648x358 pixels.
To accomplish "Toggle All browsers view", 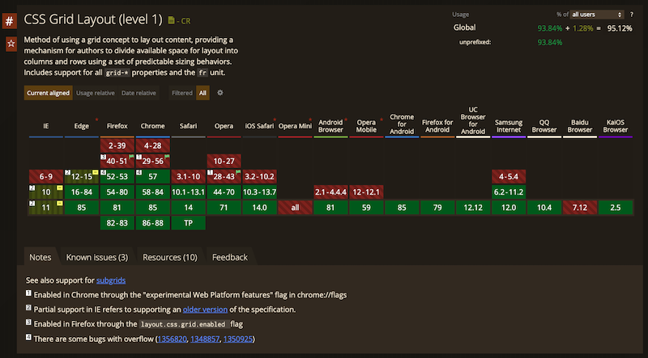I will tap(202, 93).
